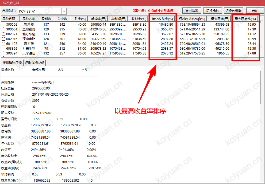Click the 切换指标 button

pos(213,11)
